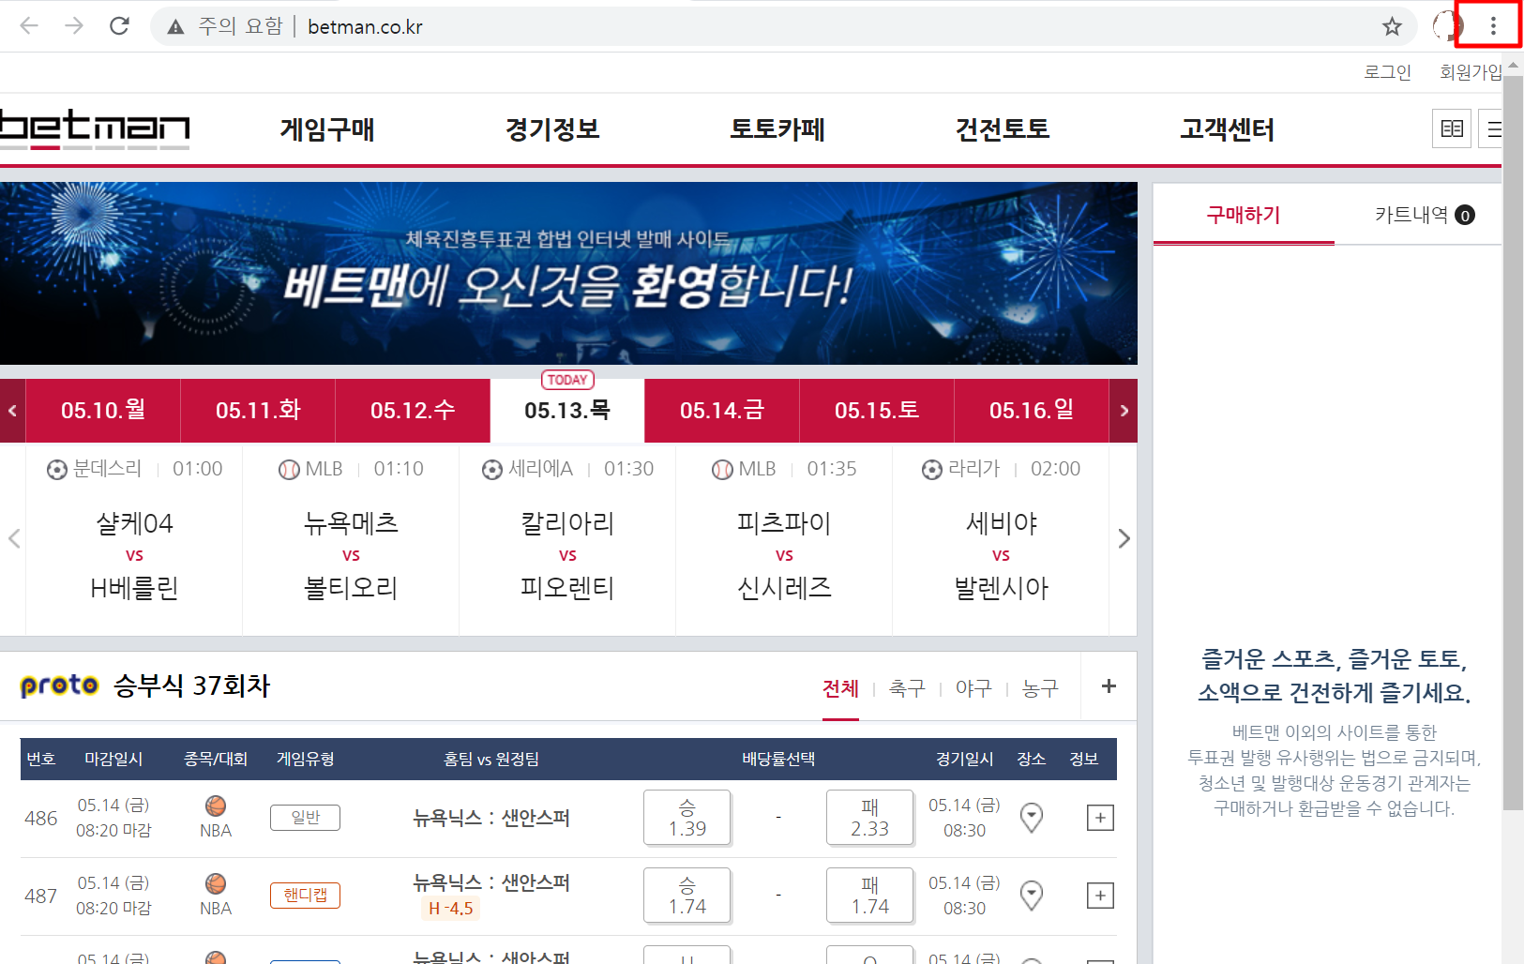Click the 로그인 link
The image size is (1524, 964).
pyautogui.click(x=1387, y=72)
